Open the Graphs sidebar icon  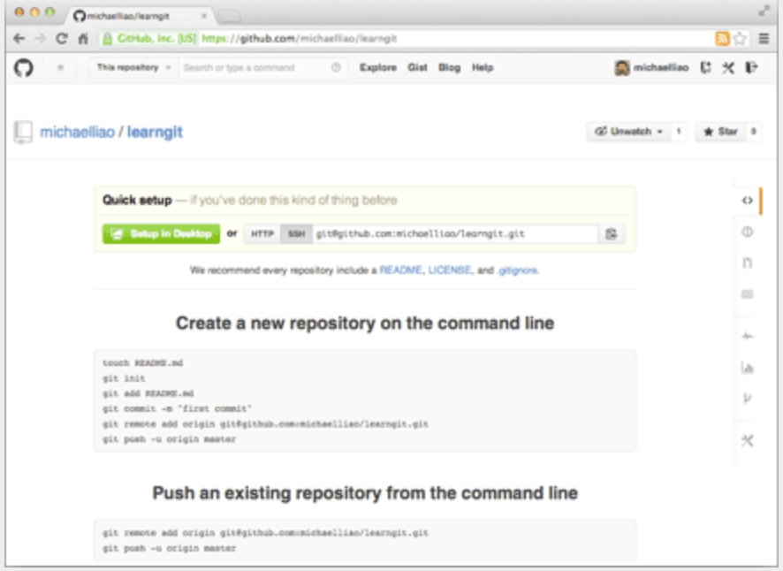coord(747,368)
